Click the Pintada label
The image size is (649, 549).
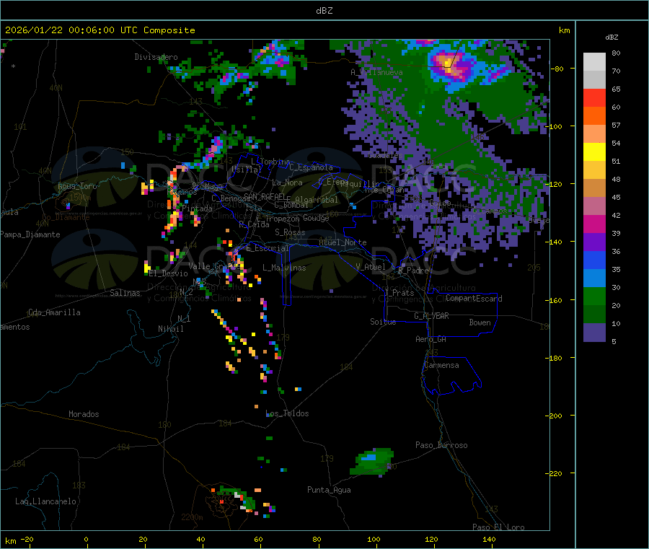197,208
